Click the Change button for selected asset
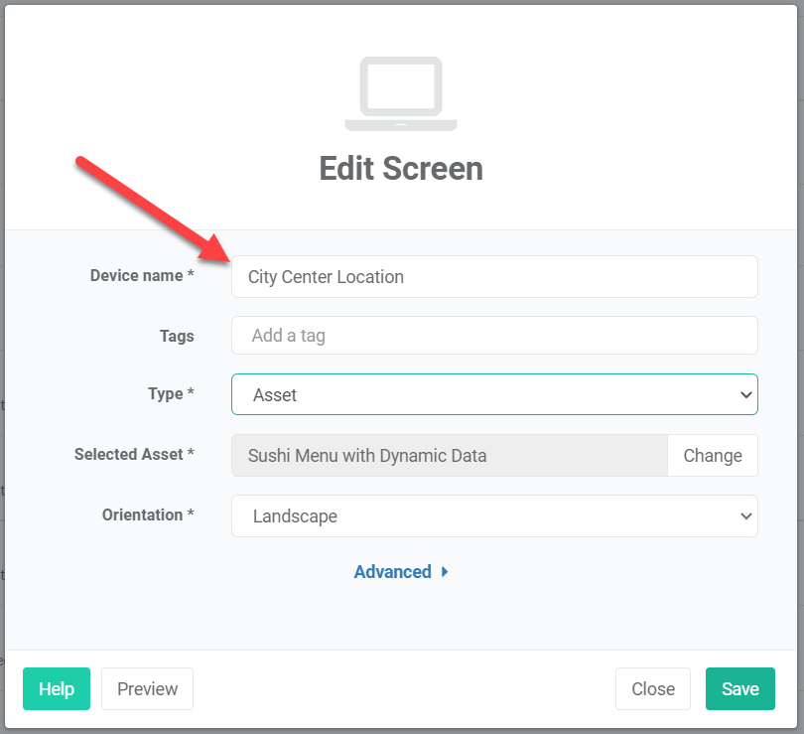 pyautogui.click(x=712, y=456)
